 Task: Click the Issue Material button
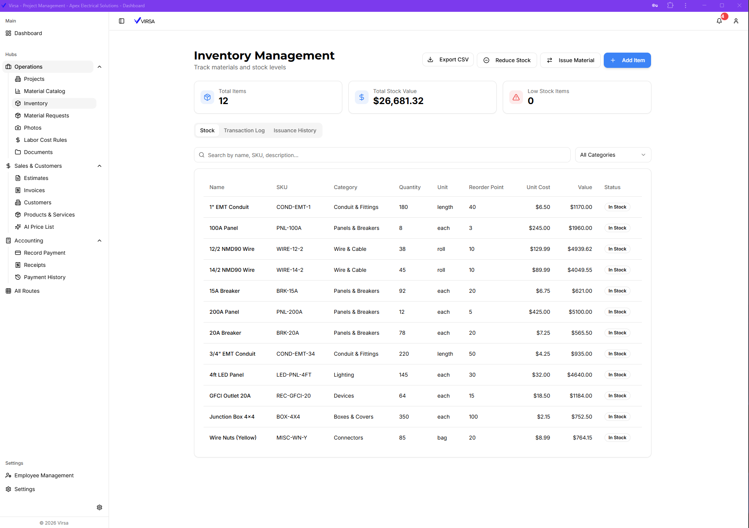coord(570,60)
